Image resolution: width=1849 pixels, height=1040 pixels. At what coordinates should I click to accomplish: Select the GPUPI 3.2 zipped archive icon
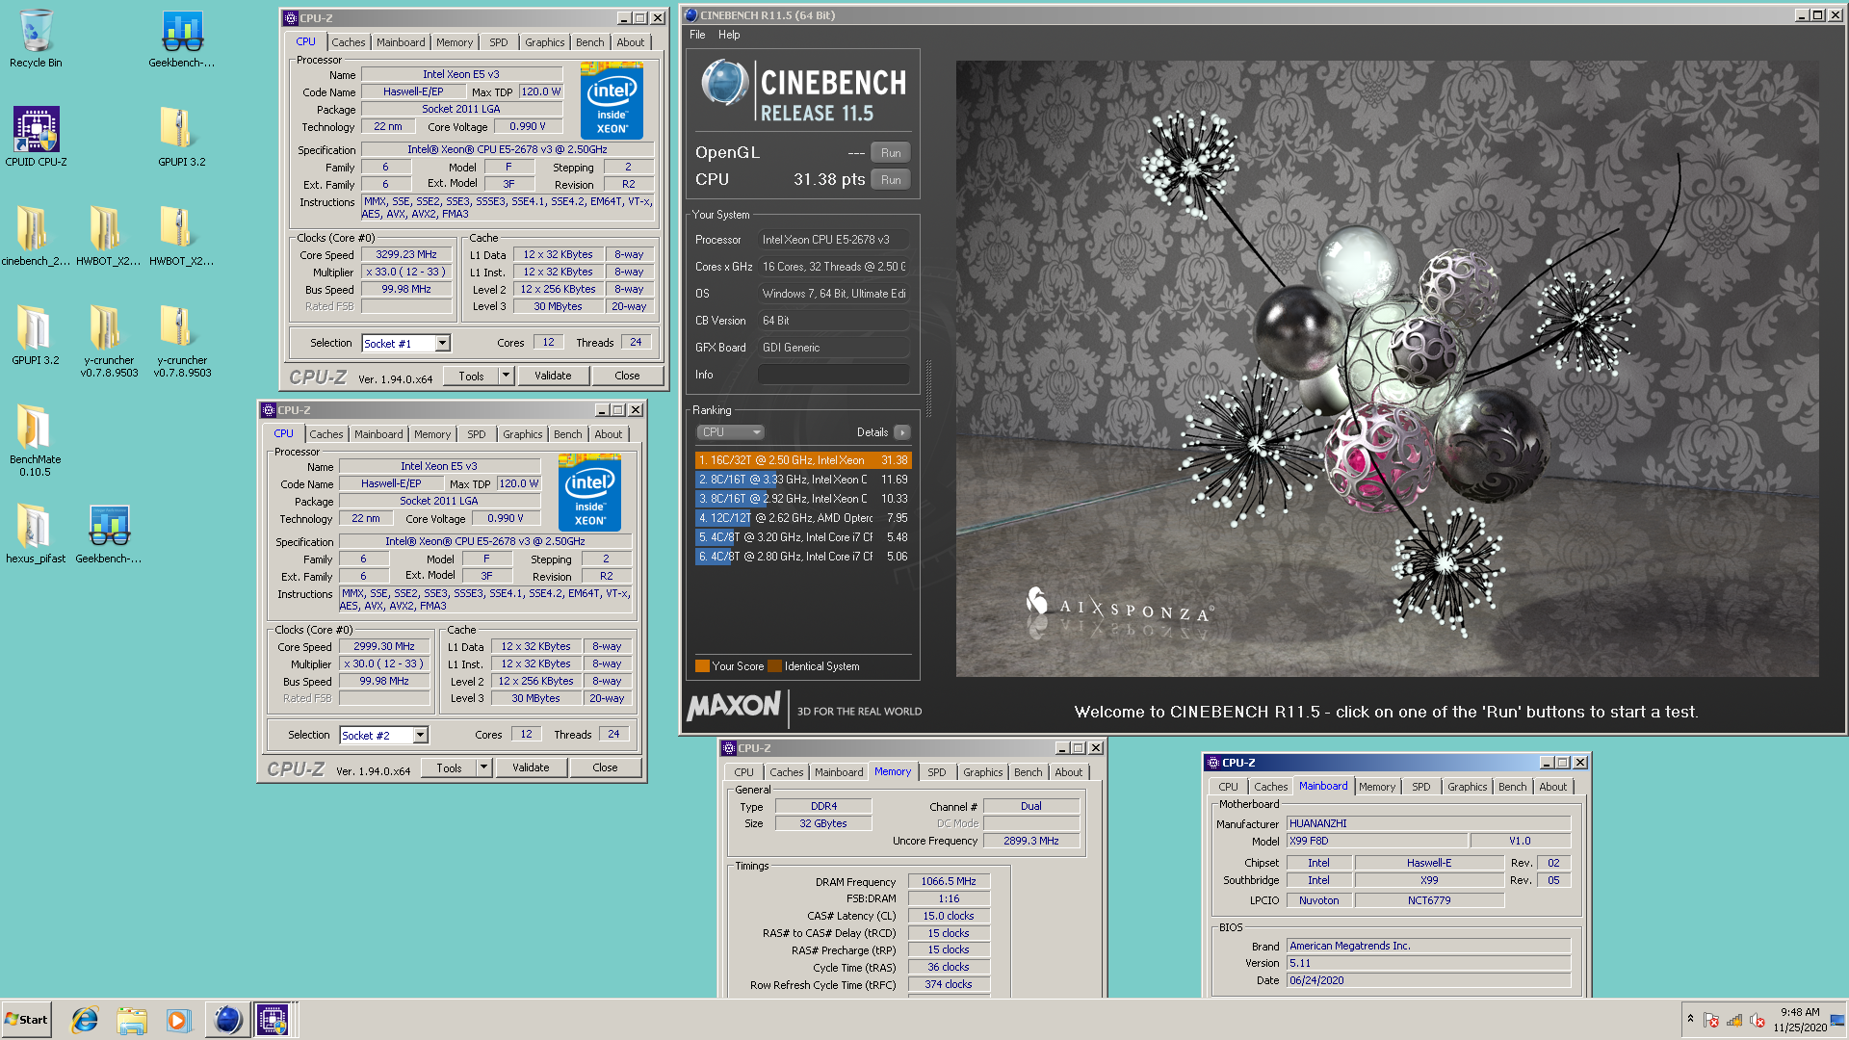(x=181, y=136)
